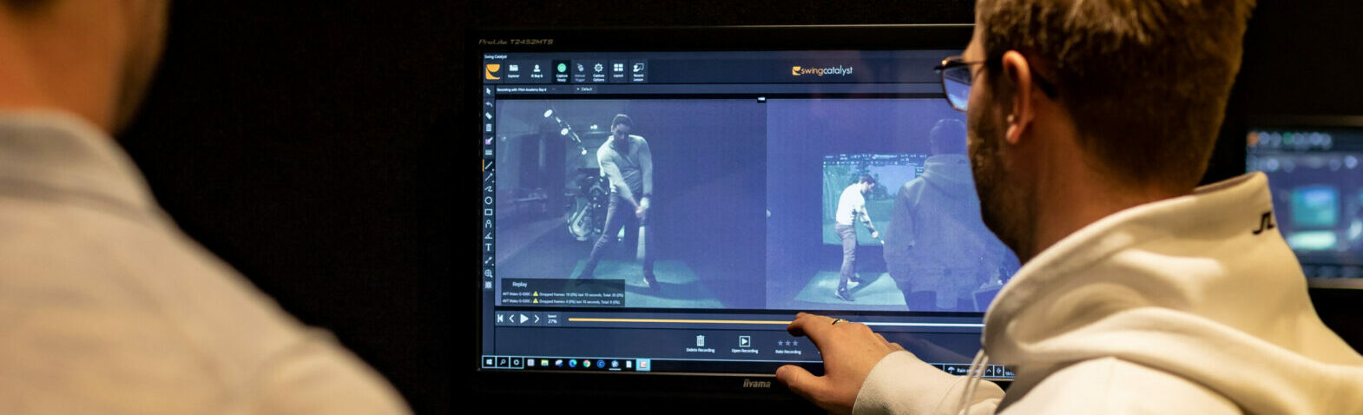Jump to the start of the recording

(500, 319)
